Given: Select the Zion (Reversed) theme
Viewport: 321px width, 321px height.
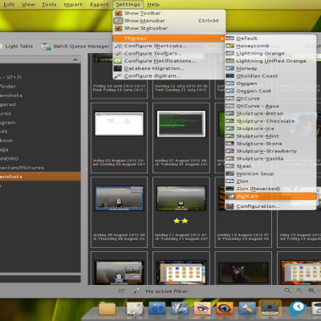Looking at the screenshot, I should point(270,189).
